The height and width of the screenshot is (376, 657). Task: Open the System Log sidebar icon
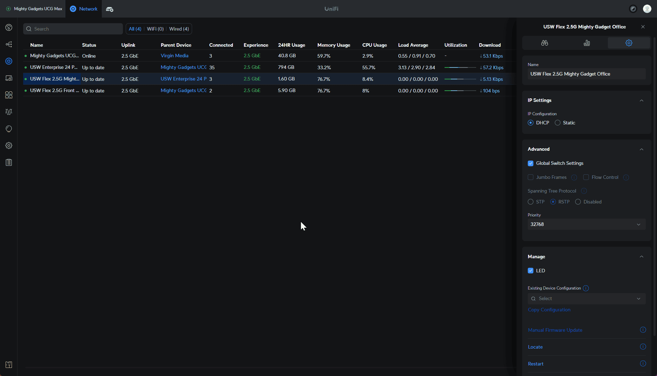(9, 162)
